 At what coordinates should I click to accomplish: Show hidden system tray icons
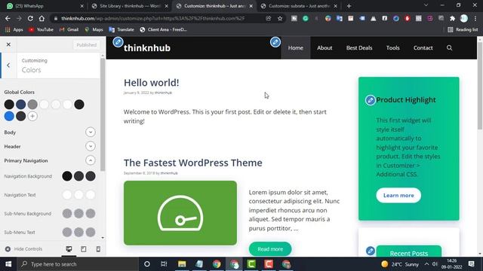pyautogui.click(x=426, y=264)
